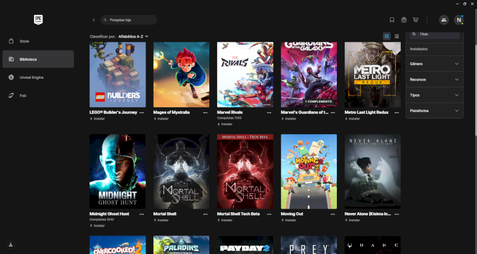Image resolution: width=477 pixels, height=254 pixels.
Task: Install LEGO Builder's Journey
Action: pyautogui.click(x=97, y=119)
